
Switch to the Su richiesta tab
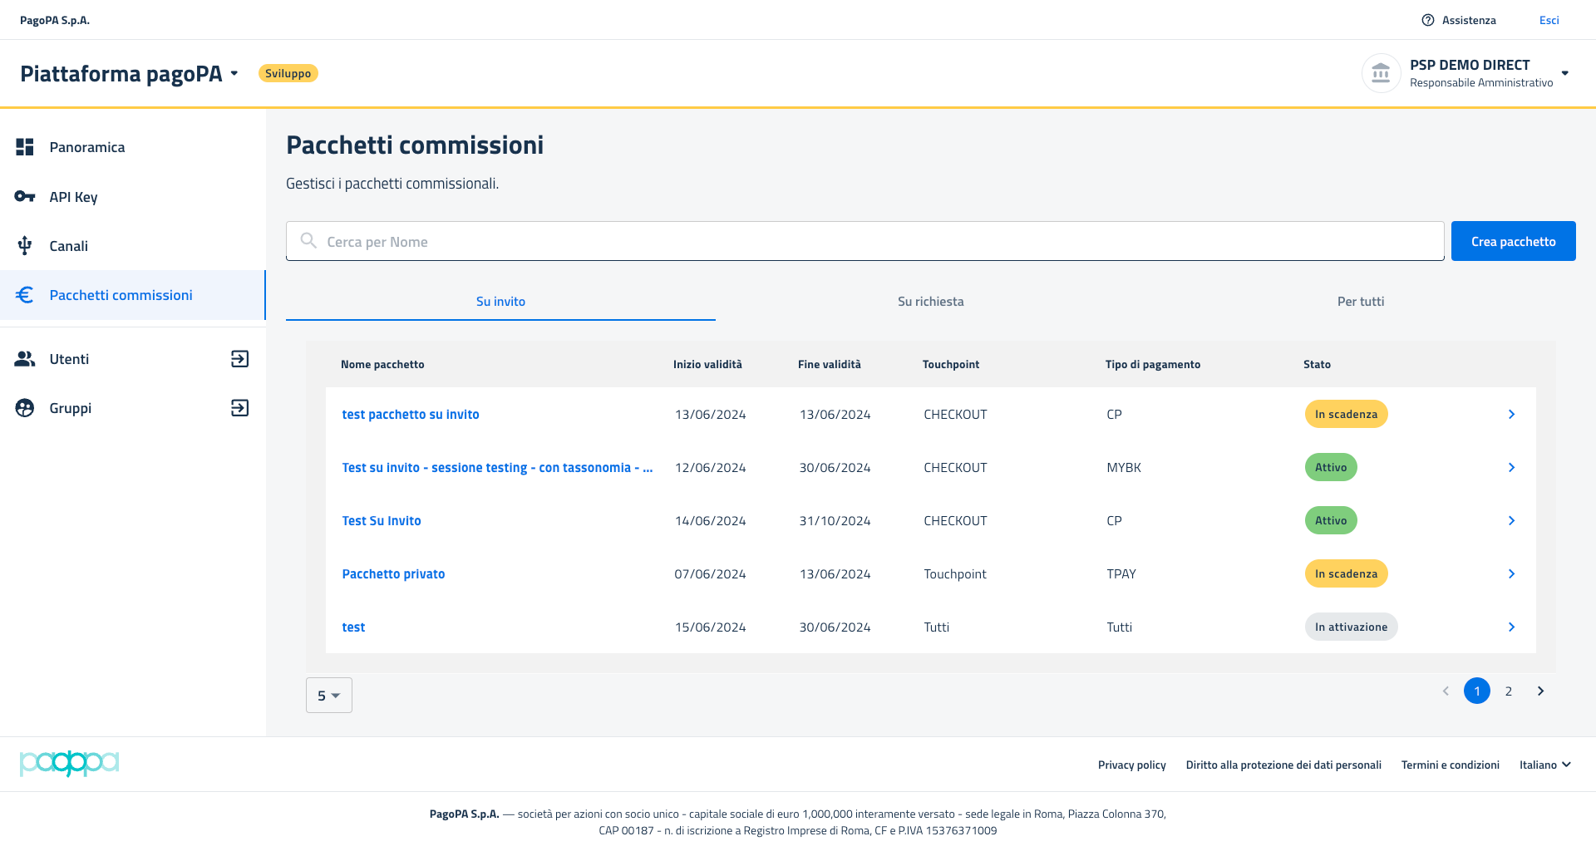point(930,302)
